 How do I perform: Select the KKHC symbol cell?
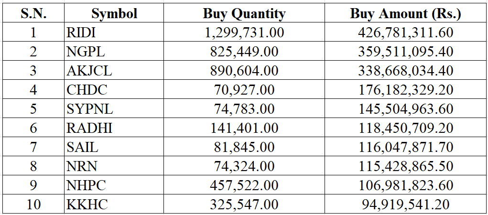click(87, 204)
